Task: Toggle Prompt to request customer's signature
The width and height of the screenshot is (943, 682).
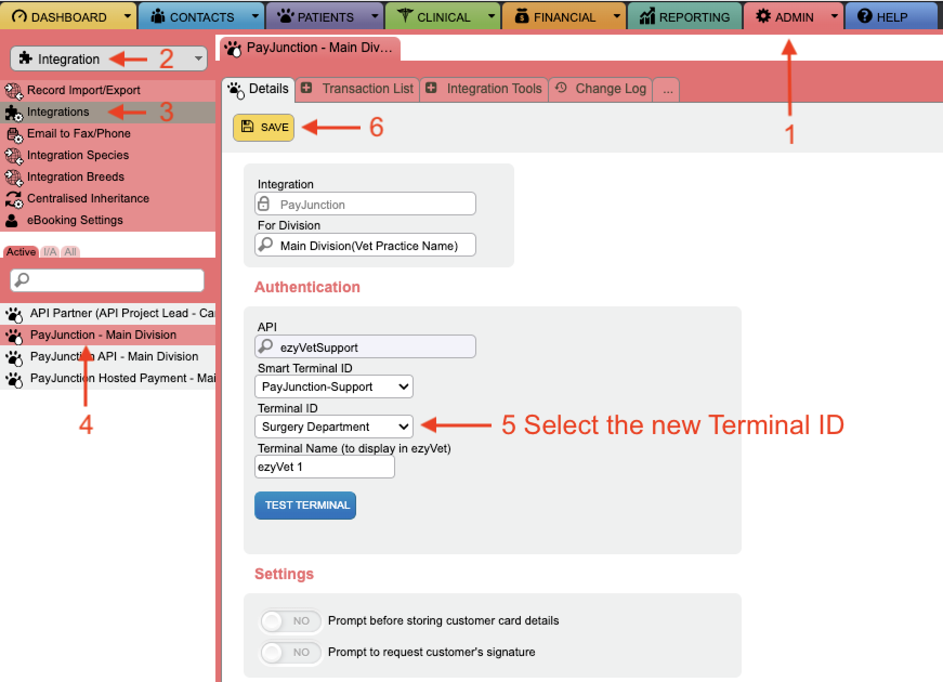Action: (291, 652)
